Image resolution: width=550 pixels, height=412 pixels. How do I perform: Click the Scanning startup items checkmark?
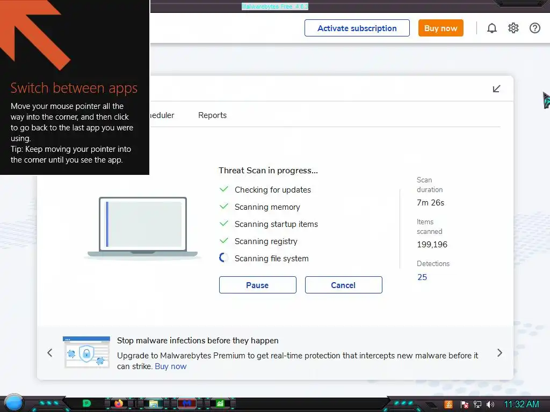224,224
